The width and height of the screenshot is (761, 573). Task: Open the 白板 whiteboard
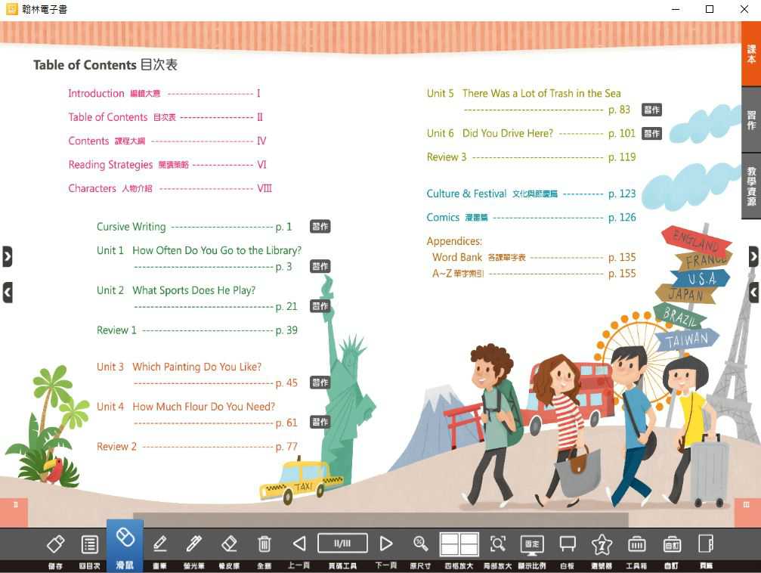coord(568,544)
